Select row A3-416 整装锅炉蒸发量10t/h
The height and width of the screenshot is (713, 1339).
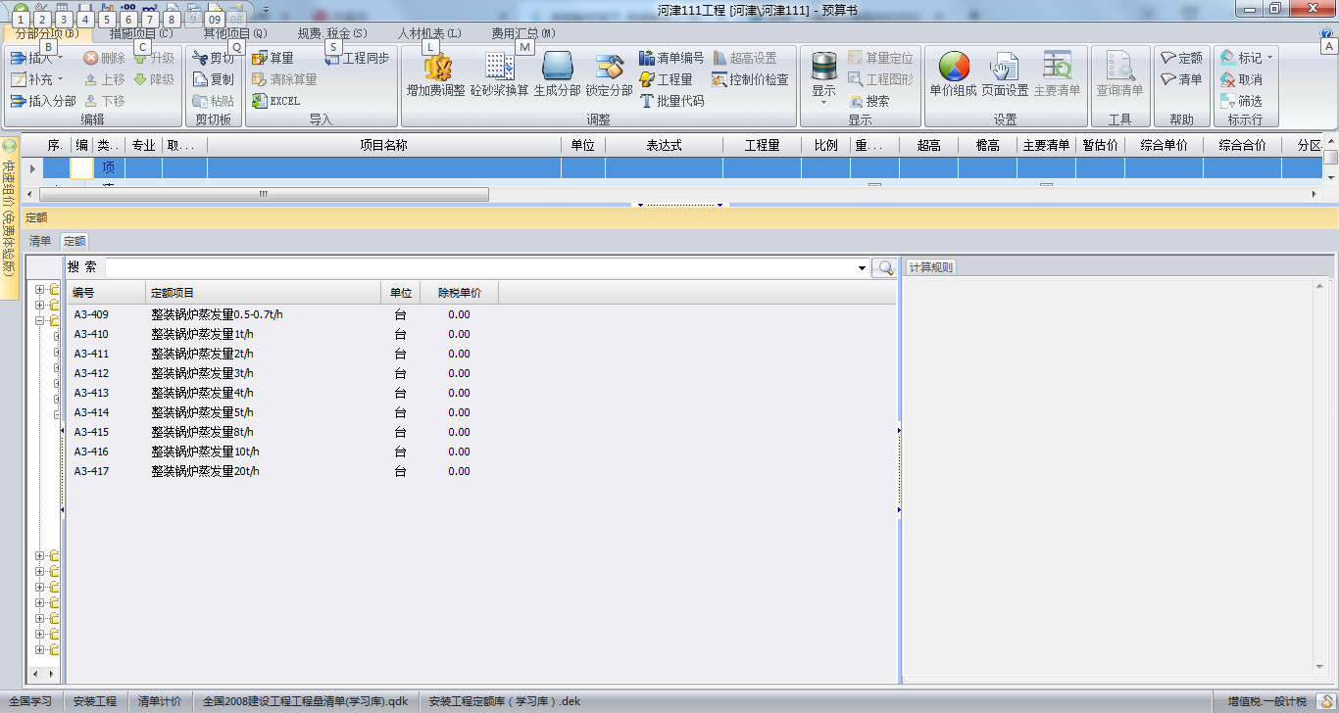(x=480, y=452)
